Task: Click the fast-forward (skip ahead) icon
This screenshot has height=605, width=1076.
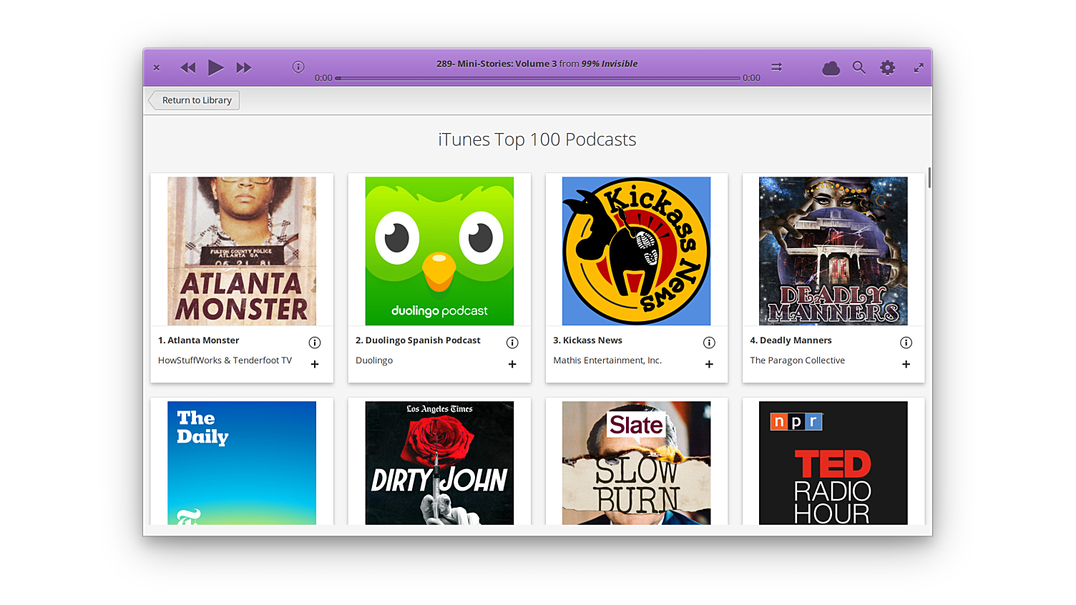Action: (244, 68)
